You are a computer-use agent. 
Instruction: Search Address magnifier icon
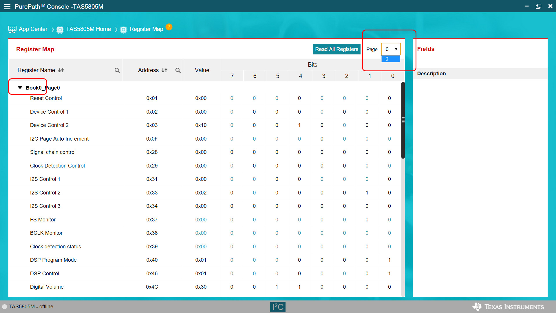pyautogui.click(x=178, y=70)
